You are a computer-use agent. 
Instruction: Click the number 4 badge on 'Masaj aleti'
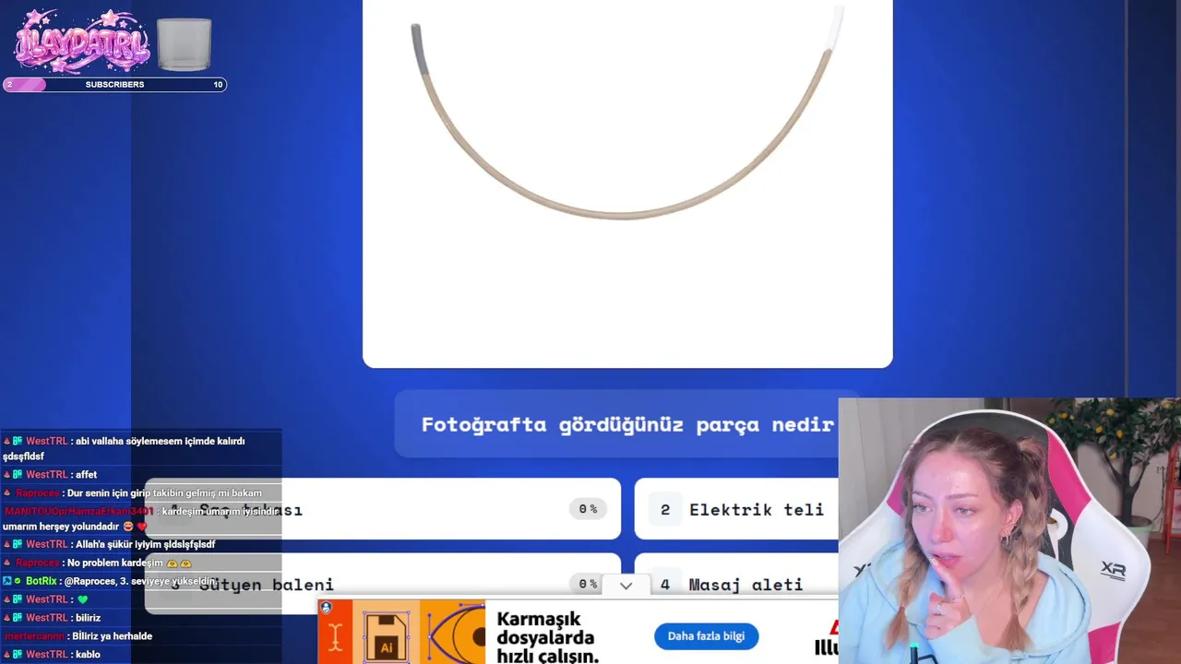(665, 584)
